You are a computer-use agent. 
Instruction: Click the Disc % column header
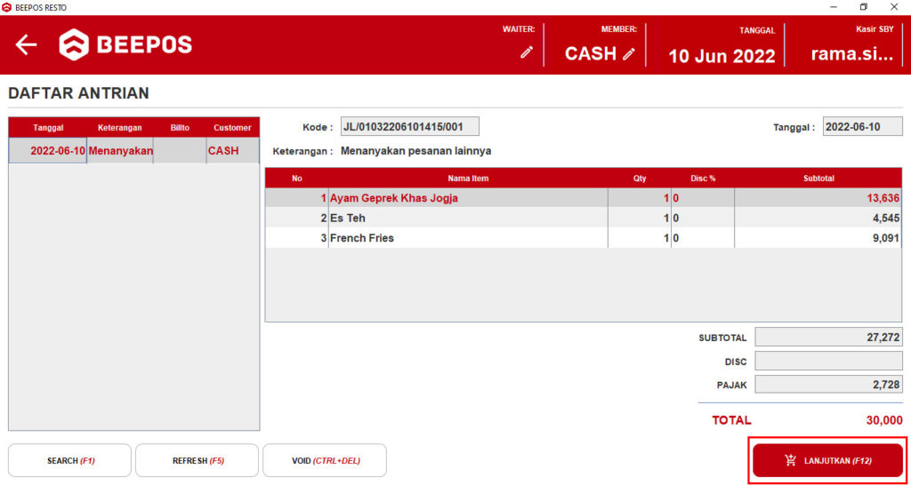point(703,179)
